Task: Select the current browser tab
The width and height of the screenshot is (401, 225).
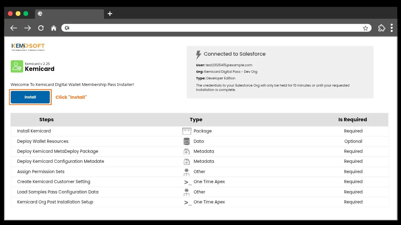Action: click(x=70, y=14)
